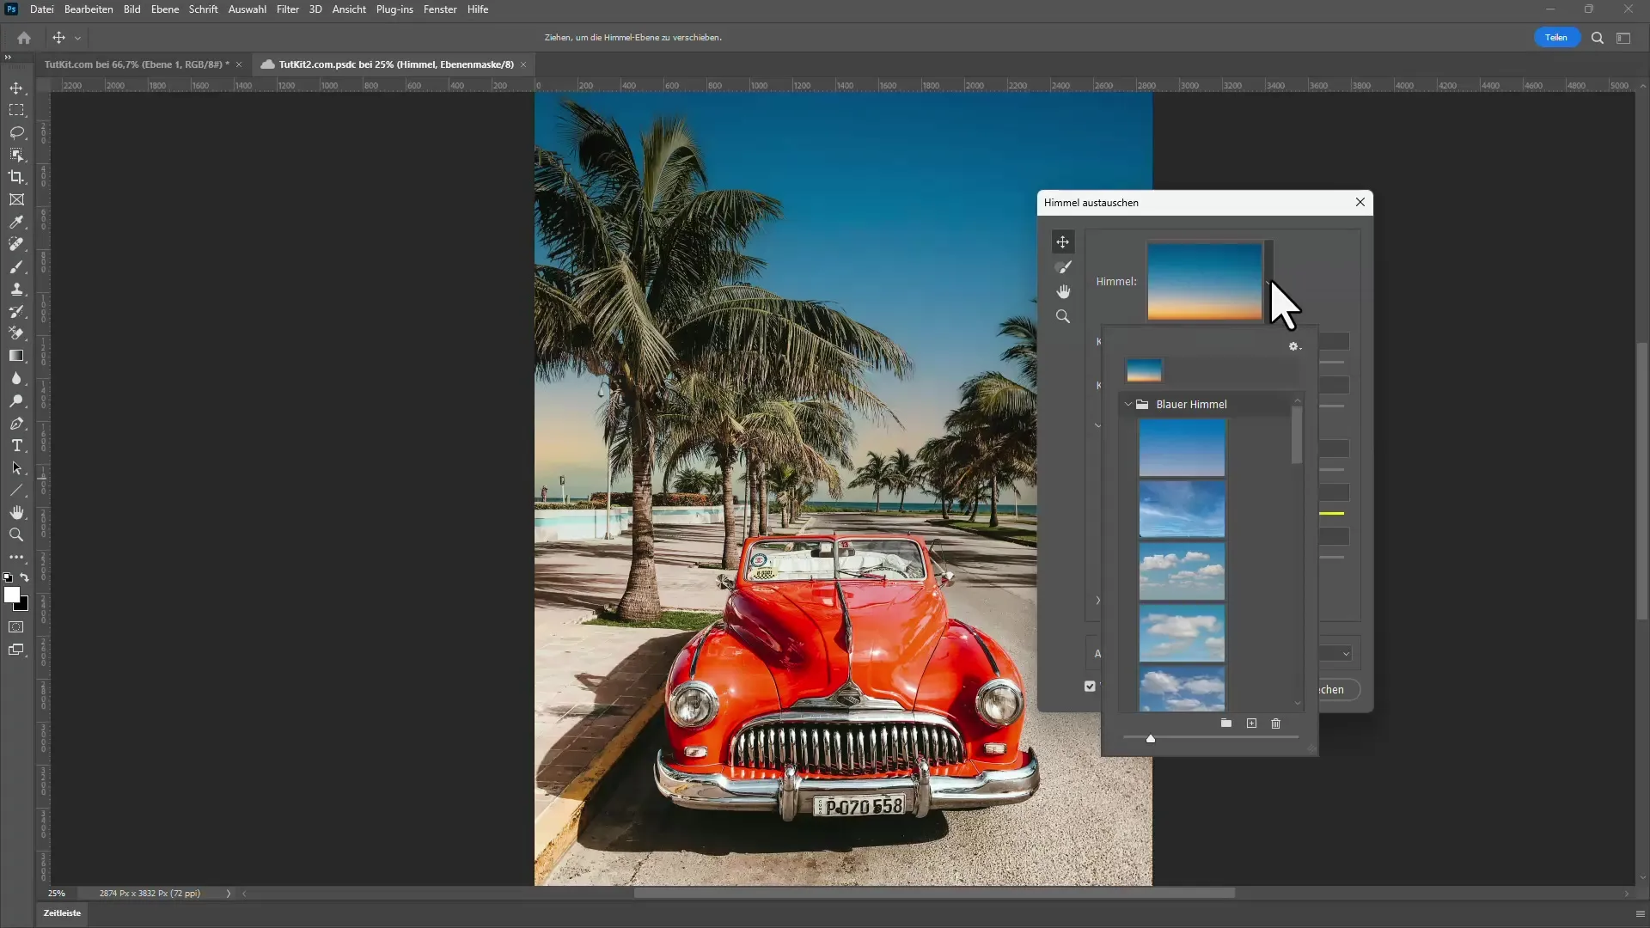Click the Sky Brush tool in dialog

(1063, 267)
